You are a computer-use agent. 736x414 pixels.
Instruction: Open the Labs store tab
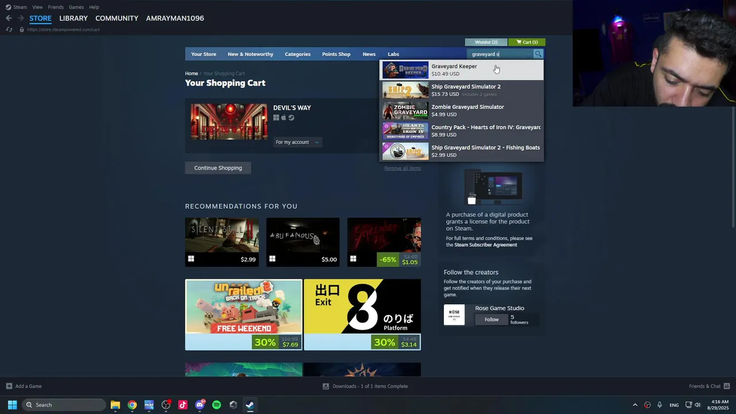click(393, 54)
